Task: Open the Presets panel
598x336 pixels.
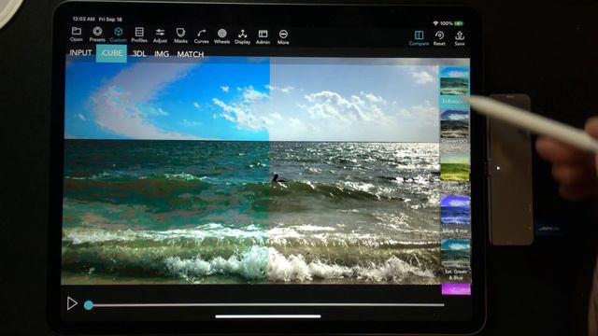Action: coord(97,35)
